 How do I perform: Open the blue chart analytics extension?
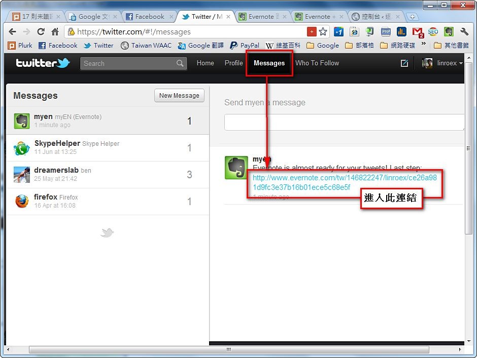pos(401,31)
